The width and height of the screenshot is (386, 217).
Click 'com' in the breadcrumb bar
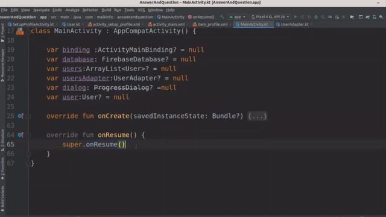tap(89, 17)
